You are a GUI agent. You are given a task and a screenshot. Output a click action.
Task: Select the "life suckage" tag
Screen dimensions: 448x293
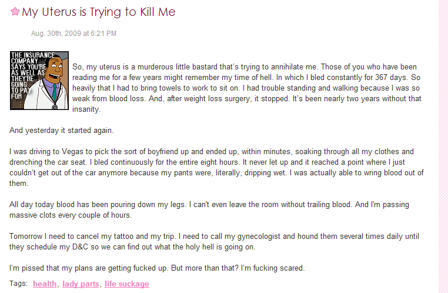point(126,284)
